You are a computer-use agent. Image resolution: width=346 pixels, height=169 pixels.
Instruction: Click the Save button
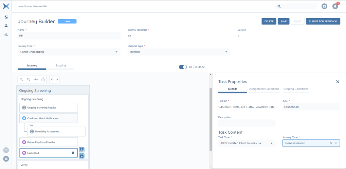pos(283,21)
